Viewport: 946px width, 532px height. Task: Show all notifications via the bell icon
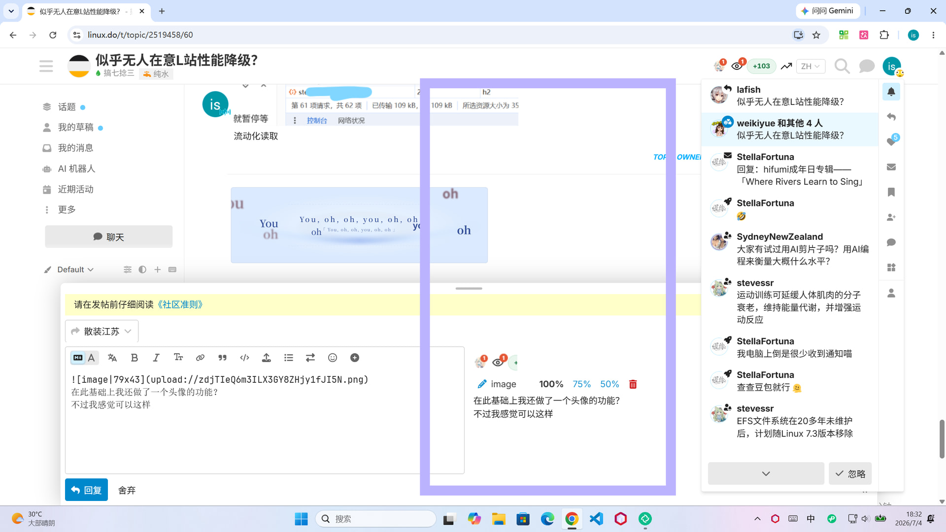click(x=891, y=92)
